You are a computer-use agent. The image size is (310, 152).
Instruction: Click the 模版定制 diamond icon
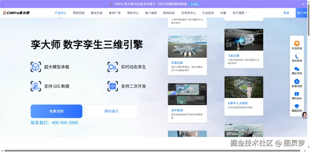297,106
